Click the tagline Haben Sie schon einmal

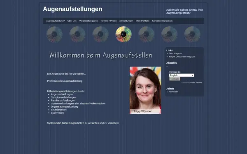tap(184, 11)
